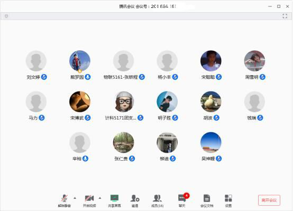Screen dimensions: 293x211
Task: Open the share screen icon
Action: [x=114, y=198]
